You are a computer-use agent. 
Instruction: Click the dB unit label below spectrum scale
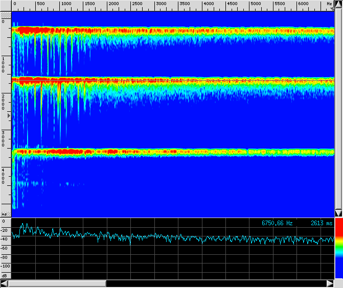[x=5, y=275]
